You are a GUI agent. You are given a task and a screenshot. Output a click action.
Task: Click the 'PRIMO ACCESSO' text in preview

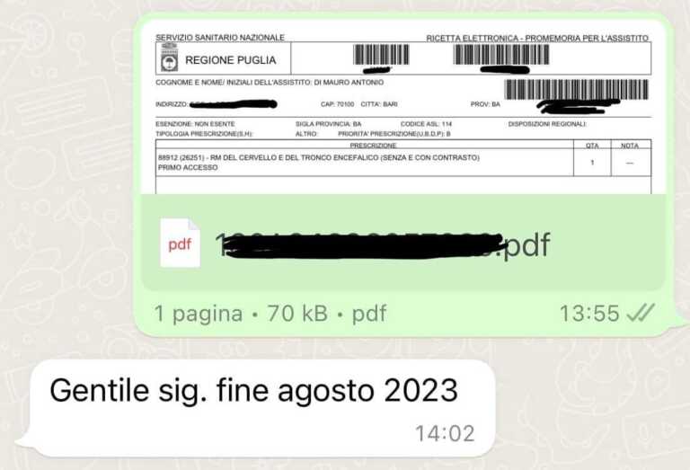(188, 168)
